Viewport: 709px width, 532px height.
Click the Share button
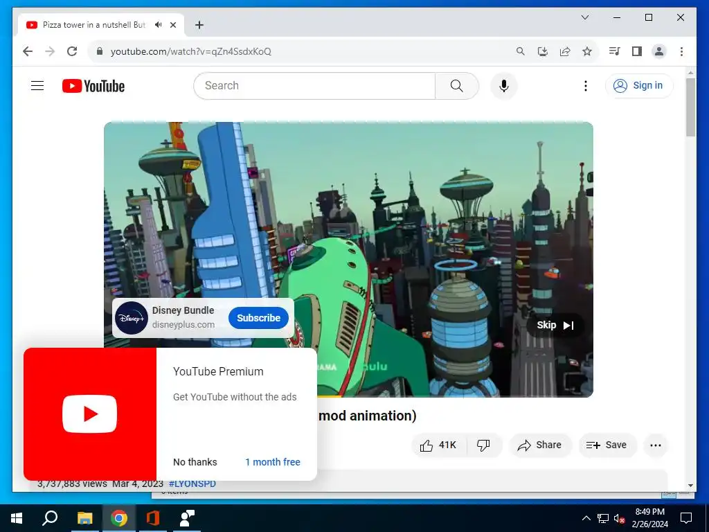click(x=540, y=445)
